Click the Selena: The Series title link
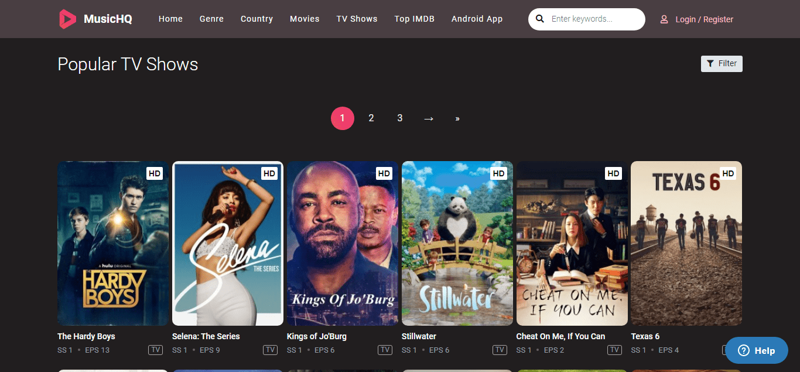 pos(206,336)
